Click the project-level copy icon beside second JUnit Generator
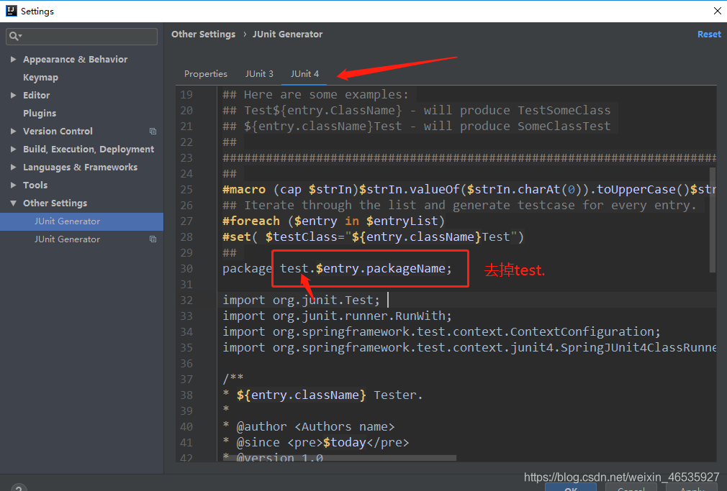This screenshot has width=727, height=491. click(x=153, y=239)
